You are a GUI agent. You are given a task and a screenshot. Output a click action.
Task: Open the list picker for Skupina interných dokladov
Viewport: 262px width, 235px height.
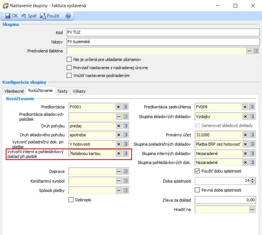[x=252, y=153]
